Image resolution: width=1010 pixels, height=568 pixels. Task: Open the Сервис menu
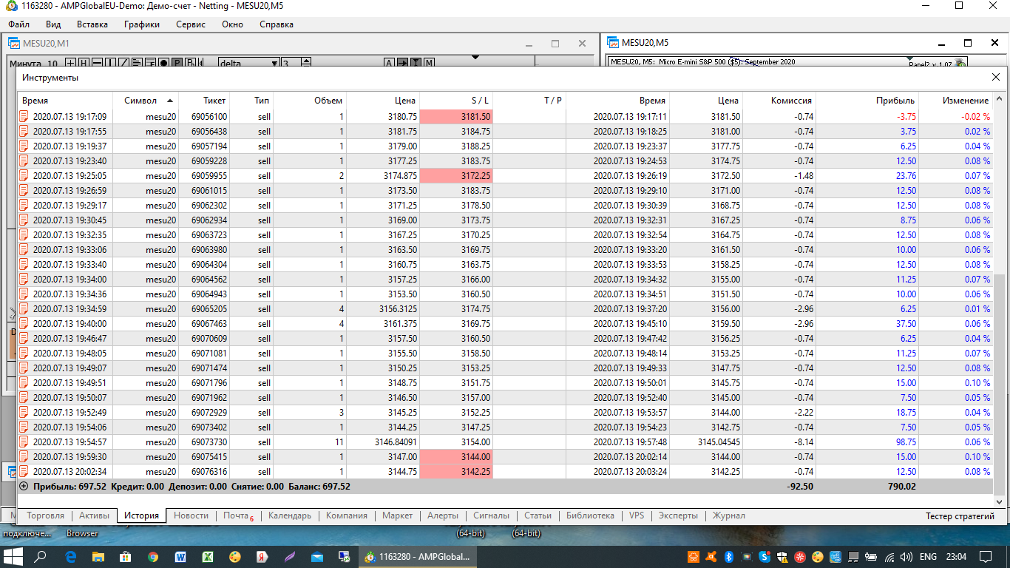click(x=191, y=24)
